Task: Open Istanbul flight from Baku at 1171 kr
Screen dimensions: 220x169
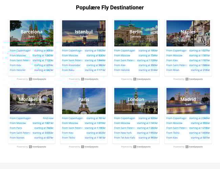Action: [84, 70]
